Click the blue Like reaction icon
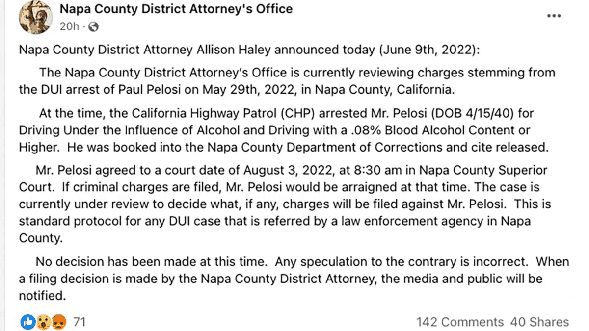589x331 pixels. 27,322
